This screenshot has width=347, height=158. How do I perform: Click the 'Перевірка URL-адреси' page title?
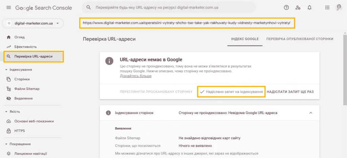tap(109, 39)
